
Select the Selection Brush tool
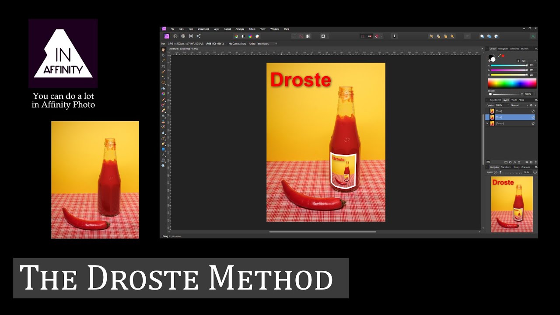click(x=164, y=71)
